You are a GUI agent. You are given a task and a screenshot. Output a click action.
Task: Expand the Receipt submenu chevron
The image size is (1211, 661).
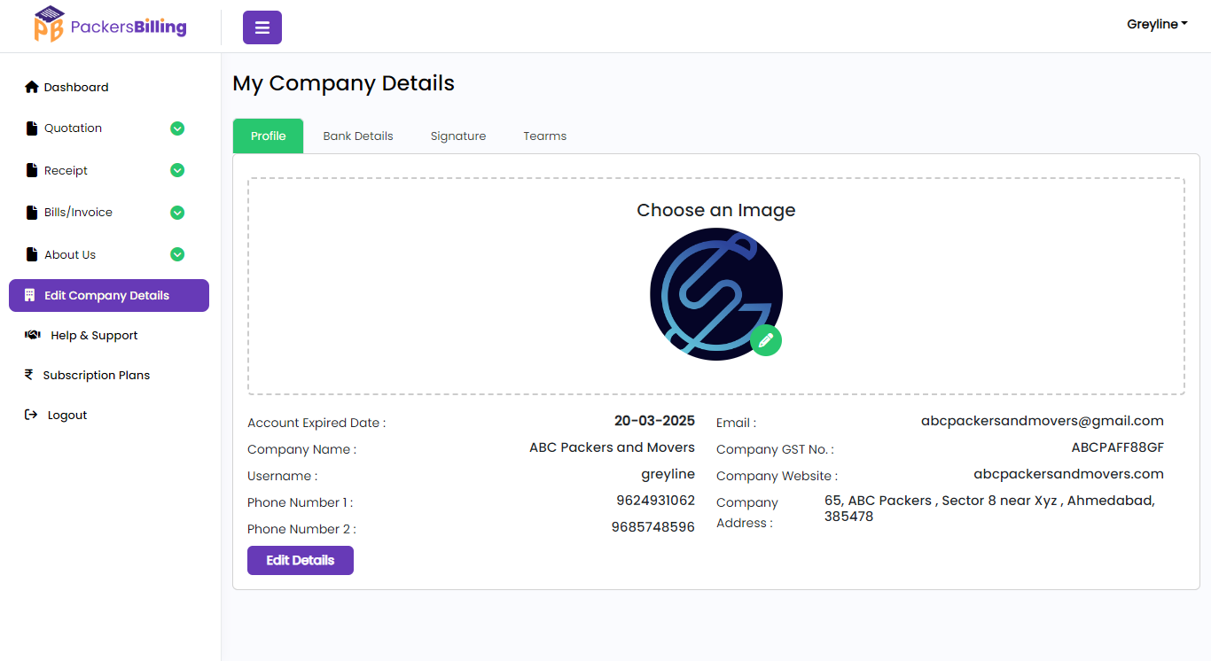[177, 170]
